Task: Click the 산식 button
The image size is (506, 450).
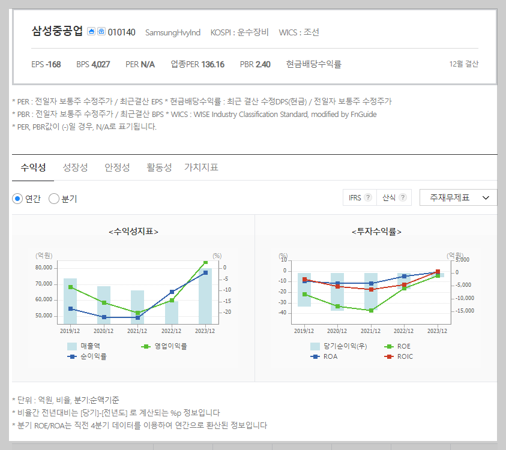Action: coord(394,197)
